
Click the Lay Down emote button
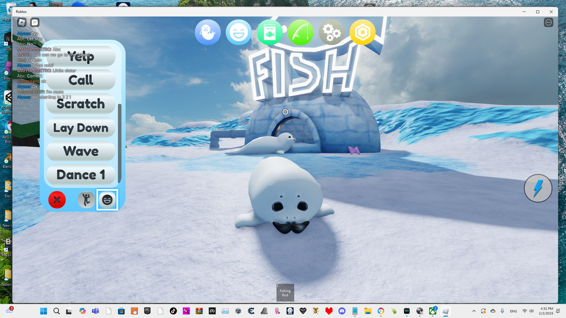click(81, 128)
